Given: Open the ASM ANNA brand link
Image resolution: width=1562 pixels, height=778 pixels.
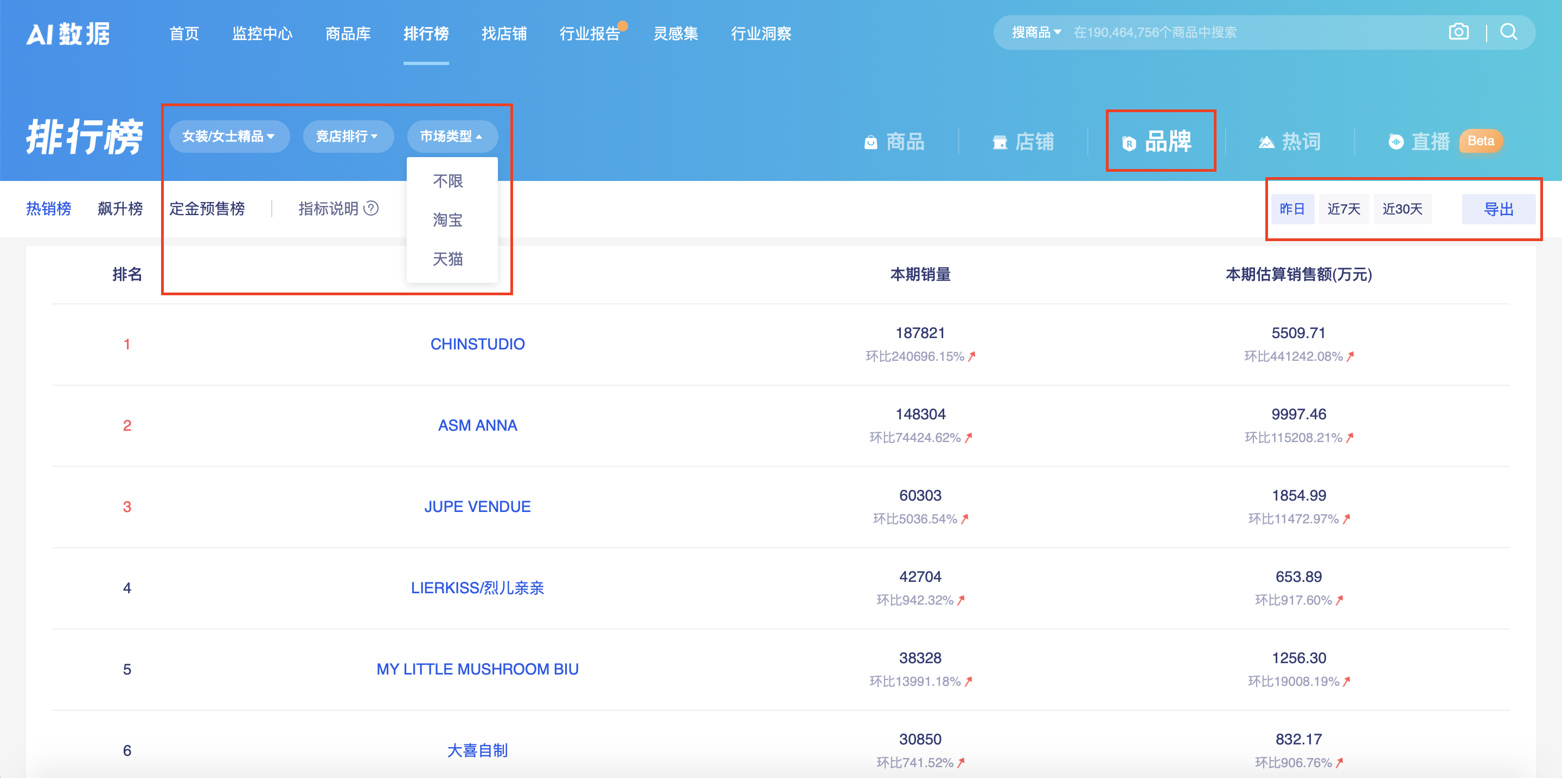Looking at the screenshot, I should 477,425.
